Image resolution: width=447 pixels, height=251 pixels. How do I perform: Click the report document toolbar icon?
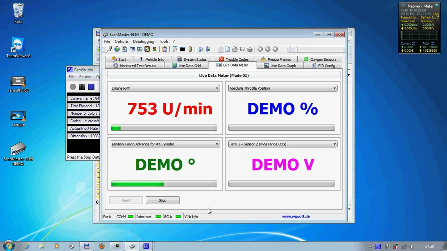[124, 49]
